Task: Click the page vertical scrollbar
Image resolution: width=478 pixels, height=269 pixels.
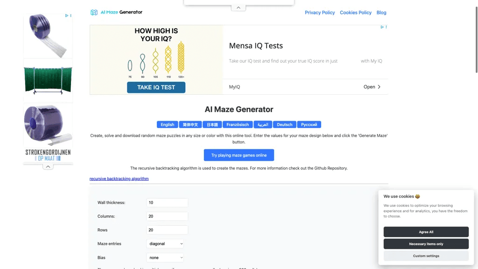Action: pyautogui.click(x=476, y=40)
